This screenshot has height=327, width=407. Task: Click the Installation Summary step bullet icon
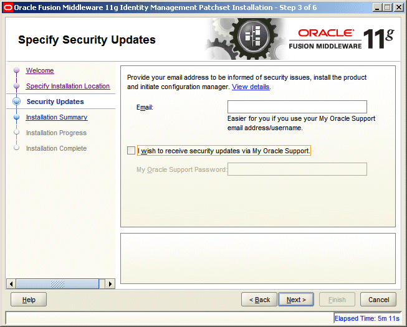click(x=17, y=117)
